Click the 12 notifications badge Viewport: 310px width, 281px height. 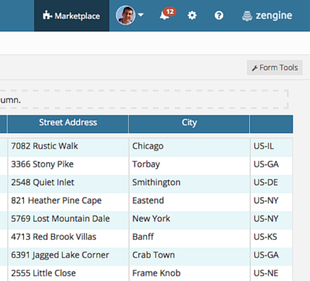pos(170,12)
